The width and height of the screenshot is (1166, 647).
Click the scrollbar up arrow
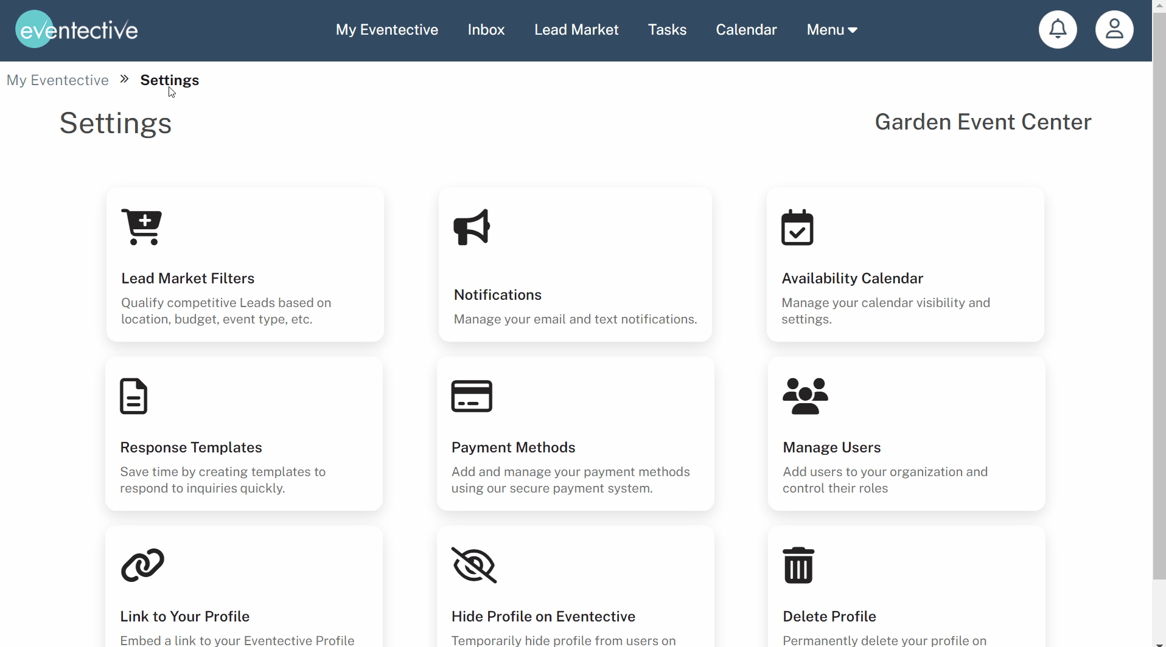point(1159,5)
